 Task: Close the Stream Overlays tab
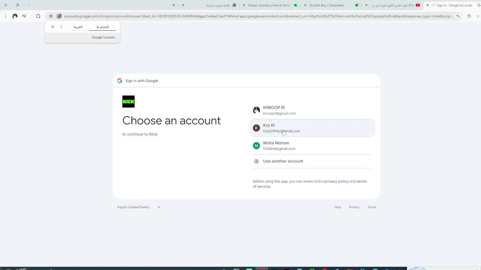pos(244,5)
